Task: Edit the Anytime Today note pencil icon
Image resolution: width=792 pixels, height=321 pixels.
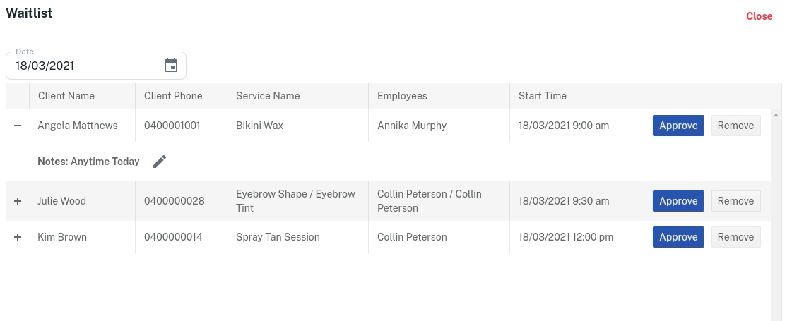Action: pyautogui.click(x=160, y=162)
